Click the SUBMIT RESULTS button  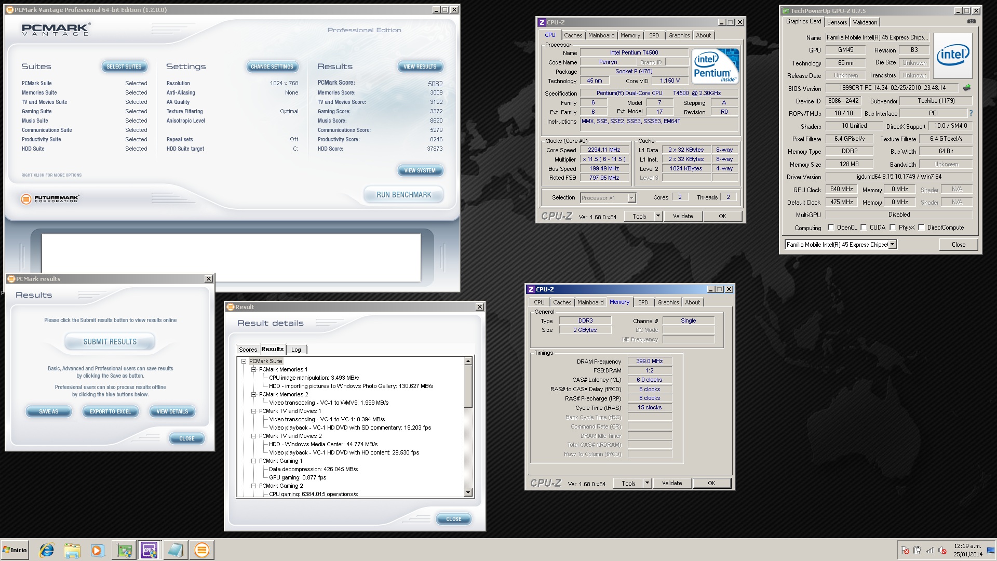click(x=110, y=342)
